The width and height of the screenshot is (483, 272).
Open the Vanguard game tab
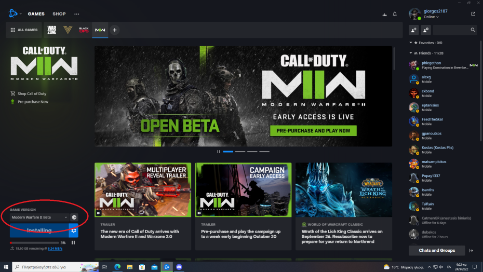[x=68, y=30]
